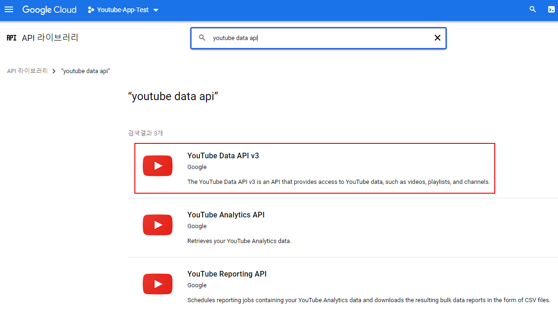Click the Schedules reporting jobs description
This screenshot has height=311, width=558.
pos(369,300)
